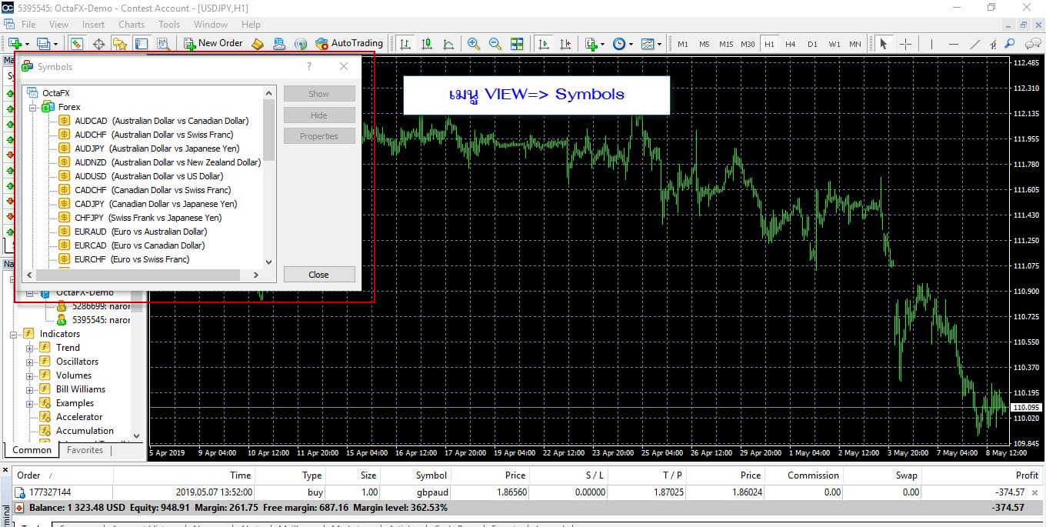Switch to the M15 timeframe
1046x527 pixels.
726,44
